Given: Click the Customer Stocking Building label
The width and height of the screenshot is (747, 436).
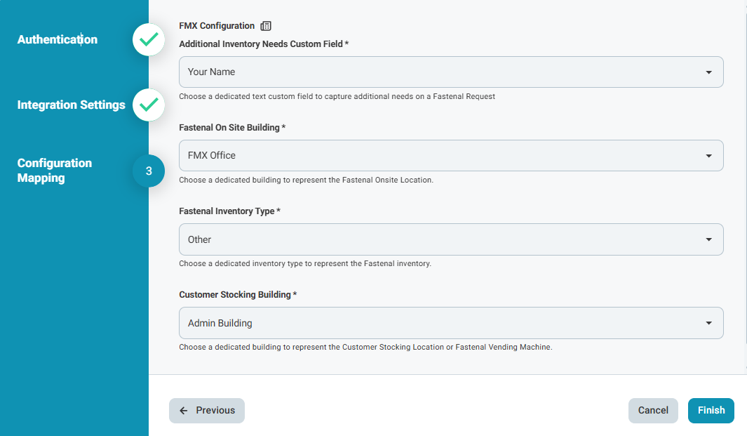Looking at the screenshot, I should point(238,295).
